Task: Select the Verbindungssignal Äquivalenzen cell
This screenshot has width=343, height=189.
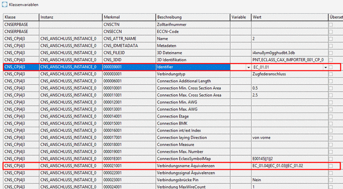Action: point(193,173)
